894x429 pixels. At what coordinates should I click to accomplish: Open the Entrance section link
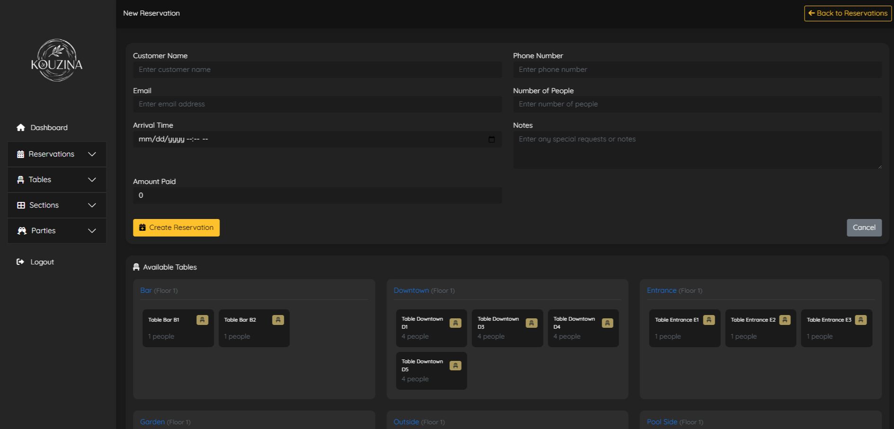(x=662, y=290)
